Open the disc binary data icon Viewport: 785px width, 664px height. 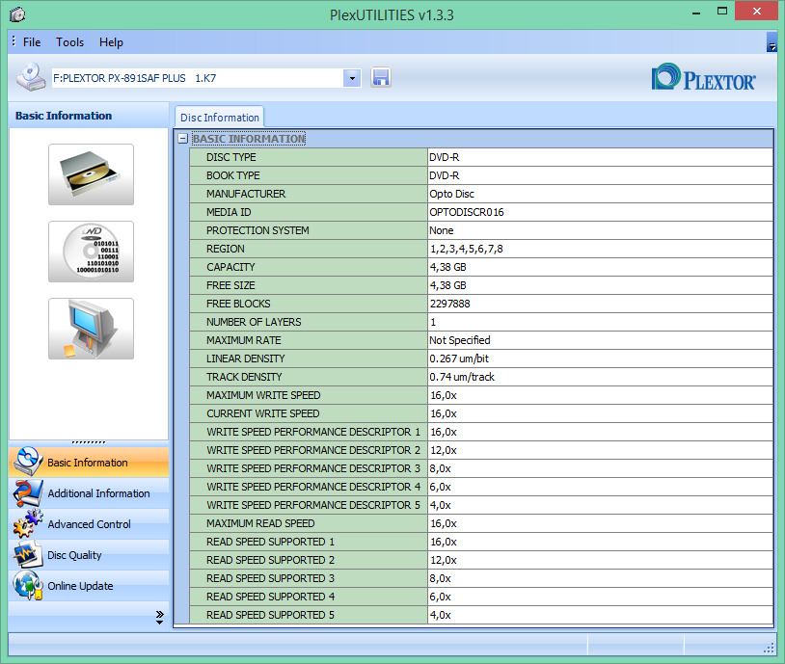[91, 252]
